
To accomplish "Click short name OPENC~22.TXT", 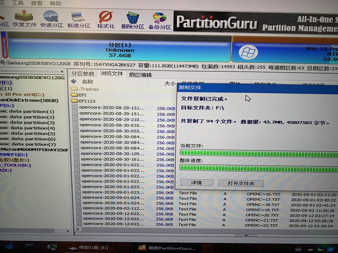I will 261,226.
